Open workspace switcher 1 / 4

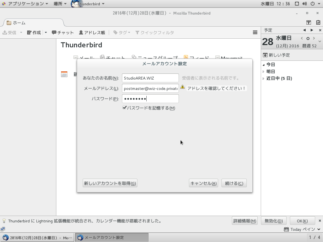click(315, 238)
